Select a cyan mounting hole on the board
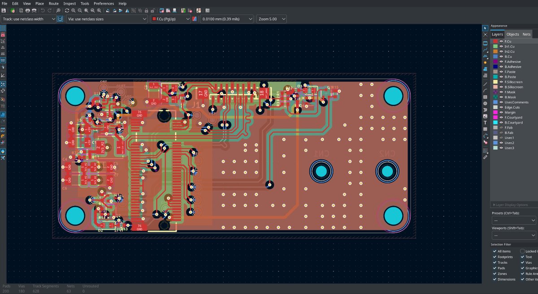Image resolution: width=538 pixels, height=294 pixels. (75, 95)
